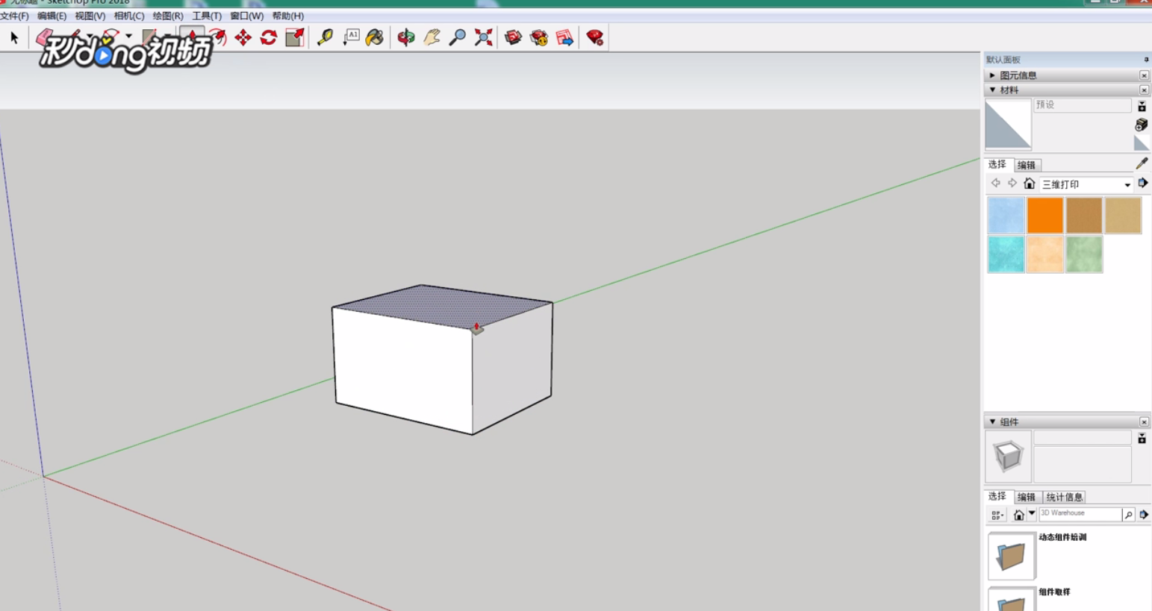1152x611 pixels.
Task: Select the orange material swatch
Action: pyautogui.click(x=1044, y=216)
